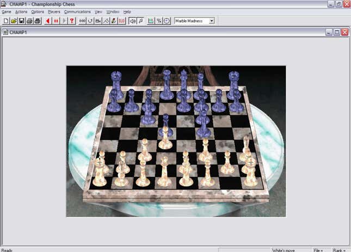
Task: Minimize the inner CHAMP1 window
Action: (x=329, y=32)
